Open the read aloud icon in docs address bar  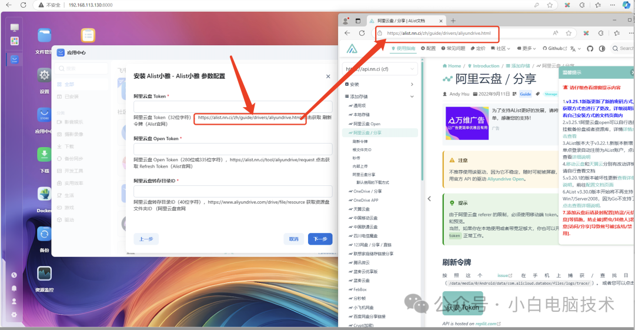pos(555,34)
